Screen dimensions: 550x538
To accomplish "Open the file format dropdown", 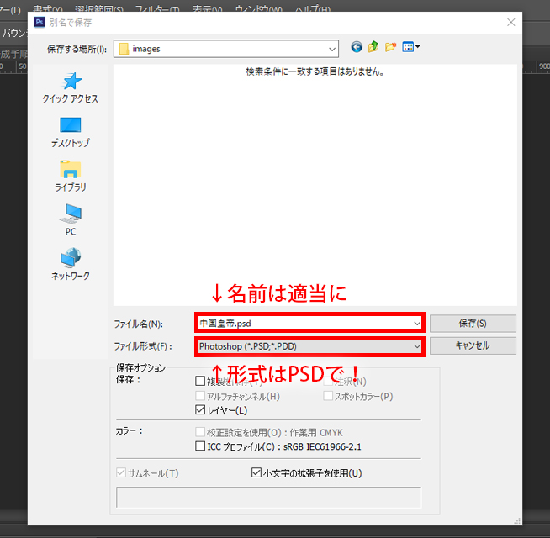I will coord(417,346).
